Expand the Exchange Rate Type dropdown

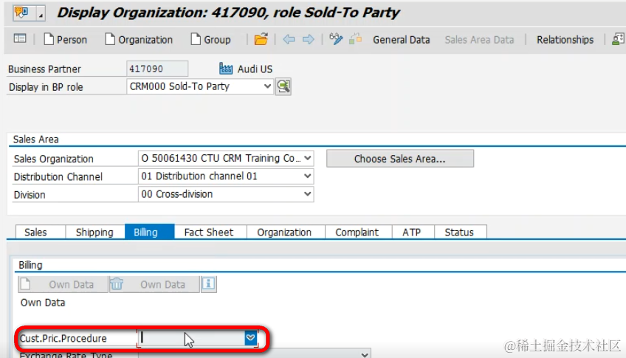[x=364, y=354]
